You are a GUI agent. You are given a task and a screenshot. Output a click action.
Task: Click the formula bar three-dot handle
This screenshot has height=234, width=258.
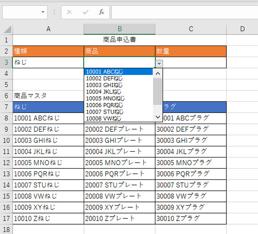coord(54,12)
